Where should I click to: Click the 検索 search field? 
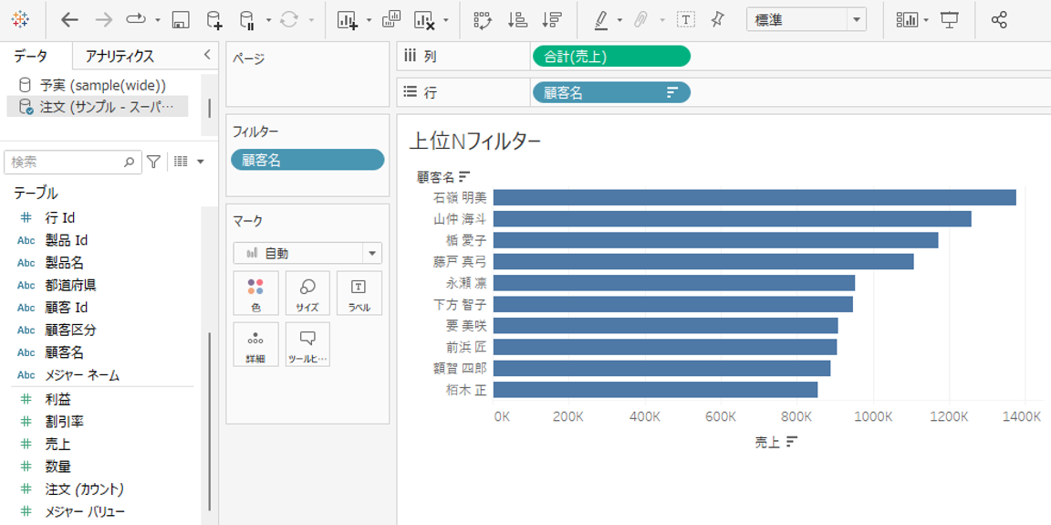[72, 162]
